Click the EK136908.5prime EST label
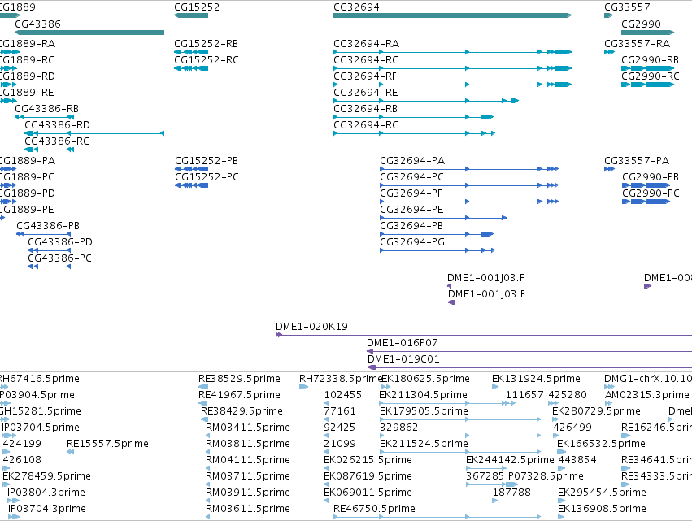 [x=602, y=509]
